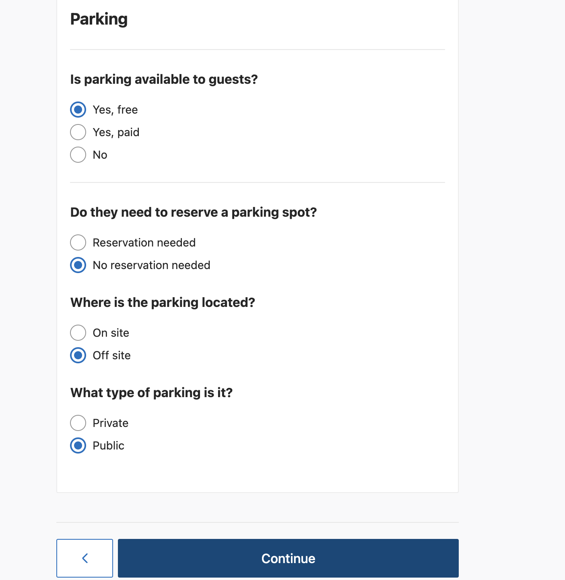Choose the 'Yes, paid' radio circle
Screen dimensions: 565x580
pos(78,132)
